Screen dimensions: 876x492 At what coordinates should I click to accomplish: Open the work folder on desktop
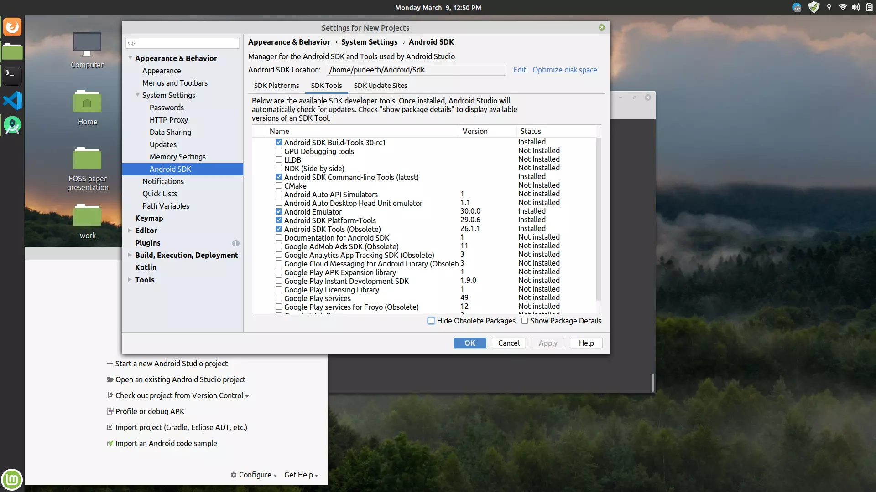coord(87,222)
